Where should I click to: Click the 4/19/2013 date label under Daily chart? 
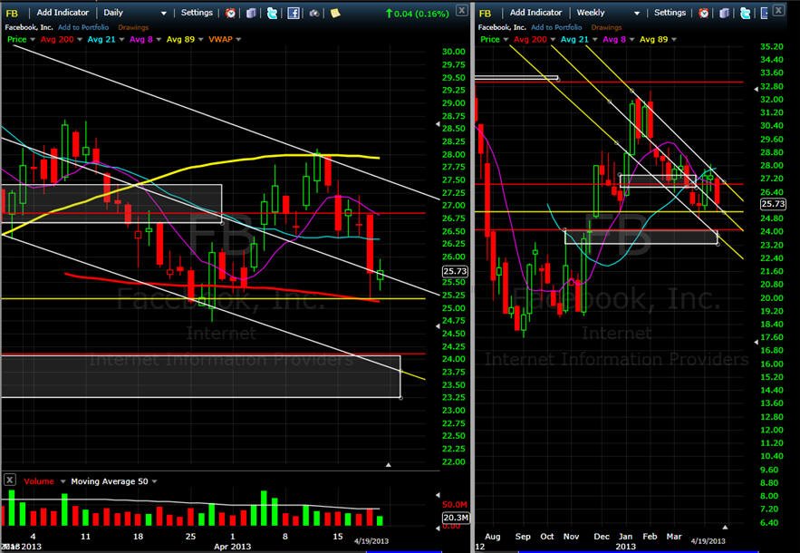(371, 541)
